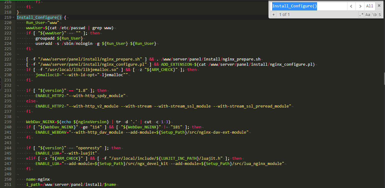Go to next search match arrow

point(360,6)
